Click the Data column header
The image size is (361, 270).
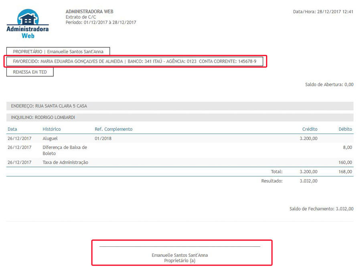pyautogui.click(x=12, y=129)
